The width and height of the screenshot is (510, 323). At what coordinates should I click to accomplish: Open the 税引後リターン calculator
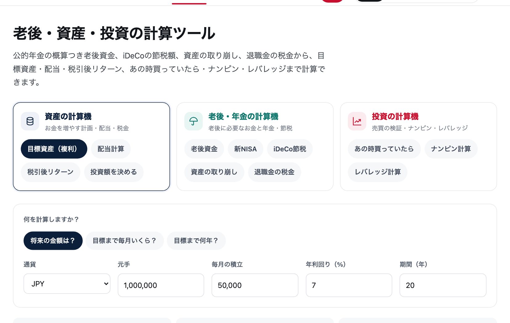51,172
